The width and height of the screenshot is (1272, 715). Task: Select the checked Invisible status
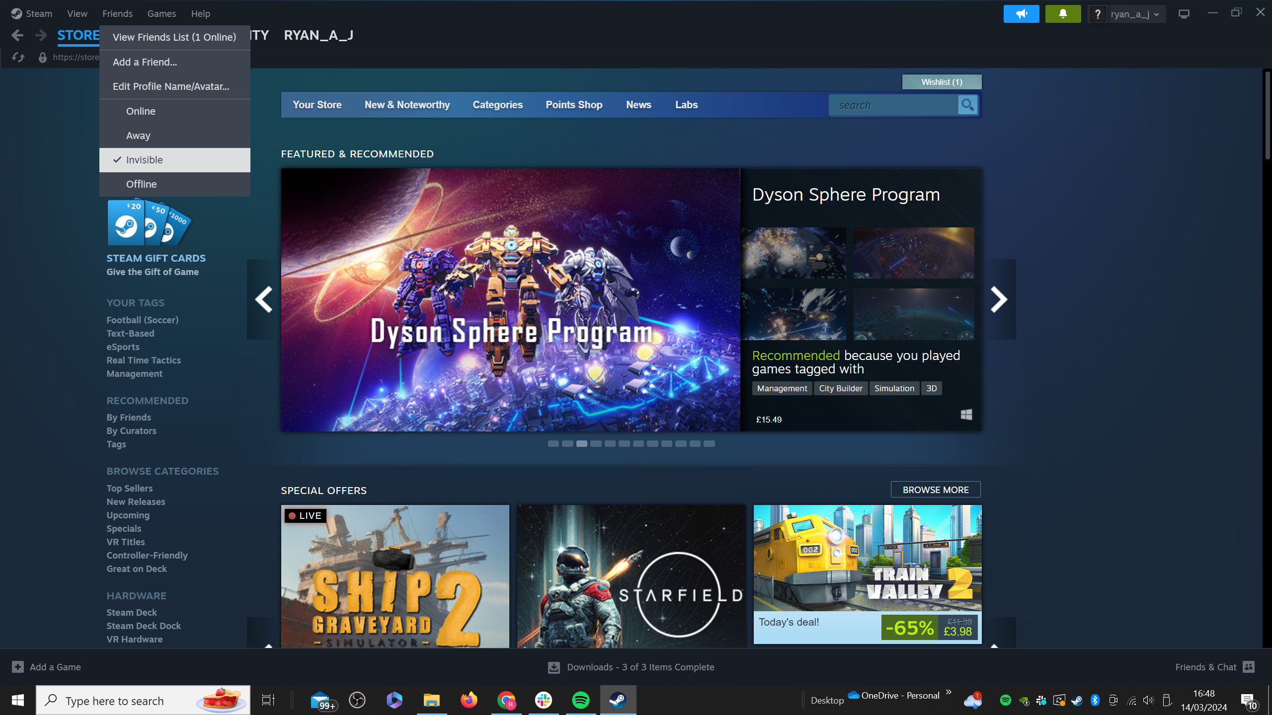[x=175, y=160]
